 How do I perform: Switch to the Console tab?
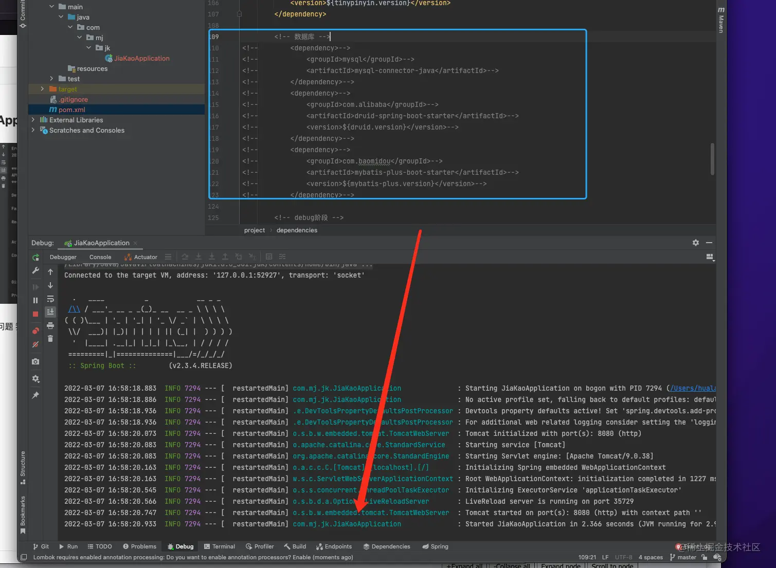point(100,257)
